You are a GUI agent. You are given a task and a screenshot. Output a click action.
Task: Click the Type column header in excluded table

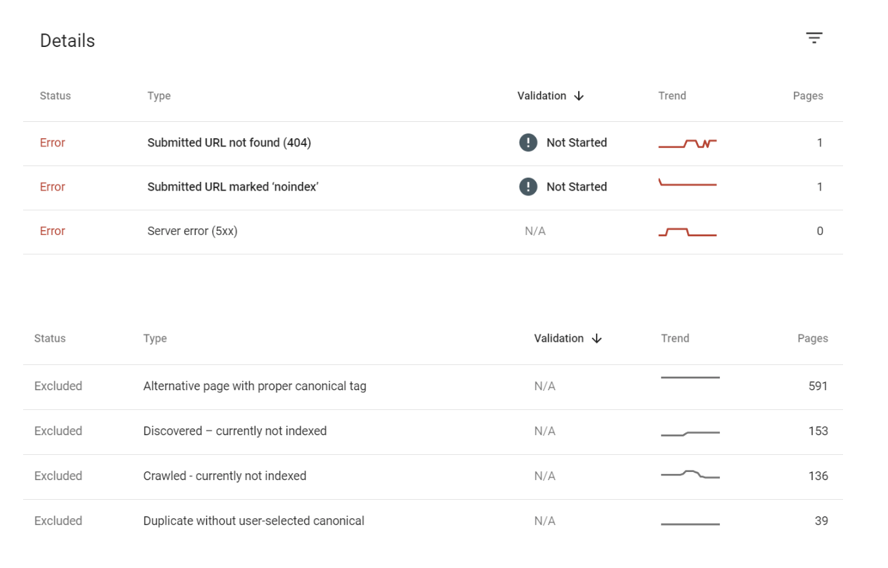pyautogui.click(x=155, y=338)
